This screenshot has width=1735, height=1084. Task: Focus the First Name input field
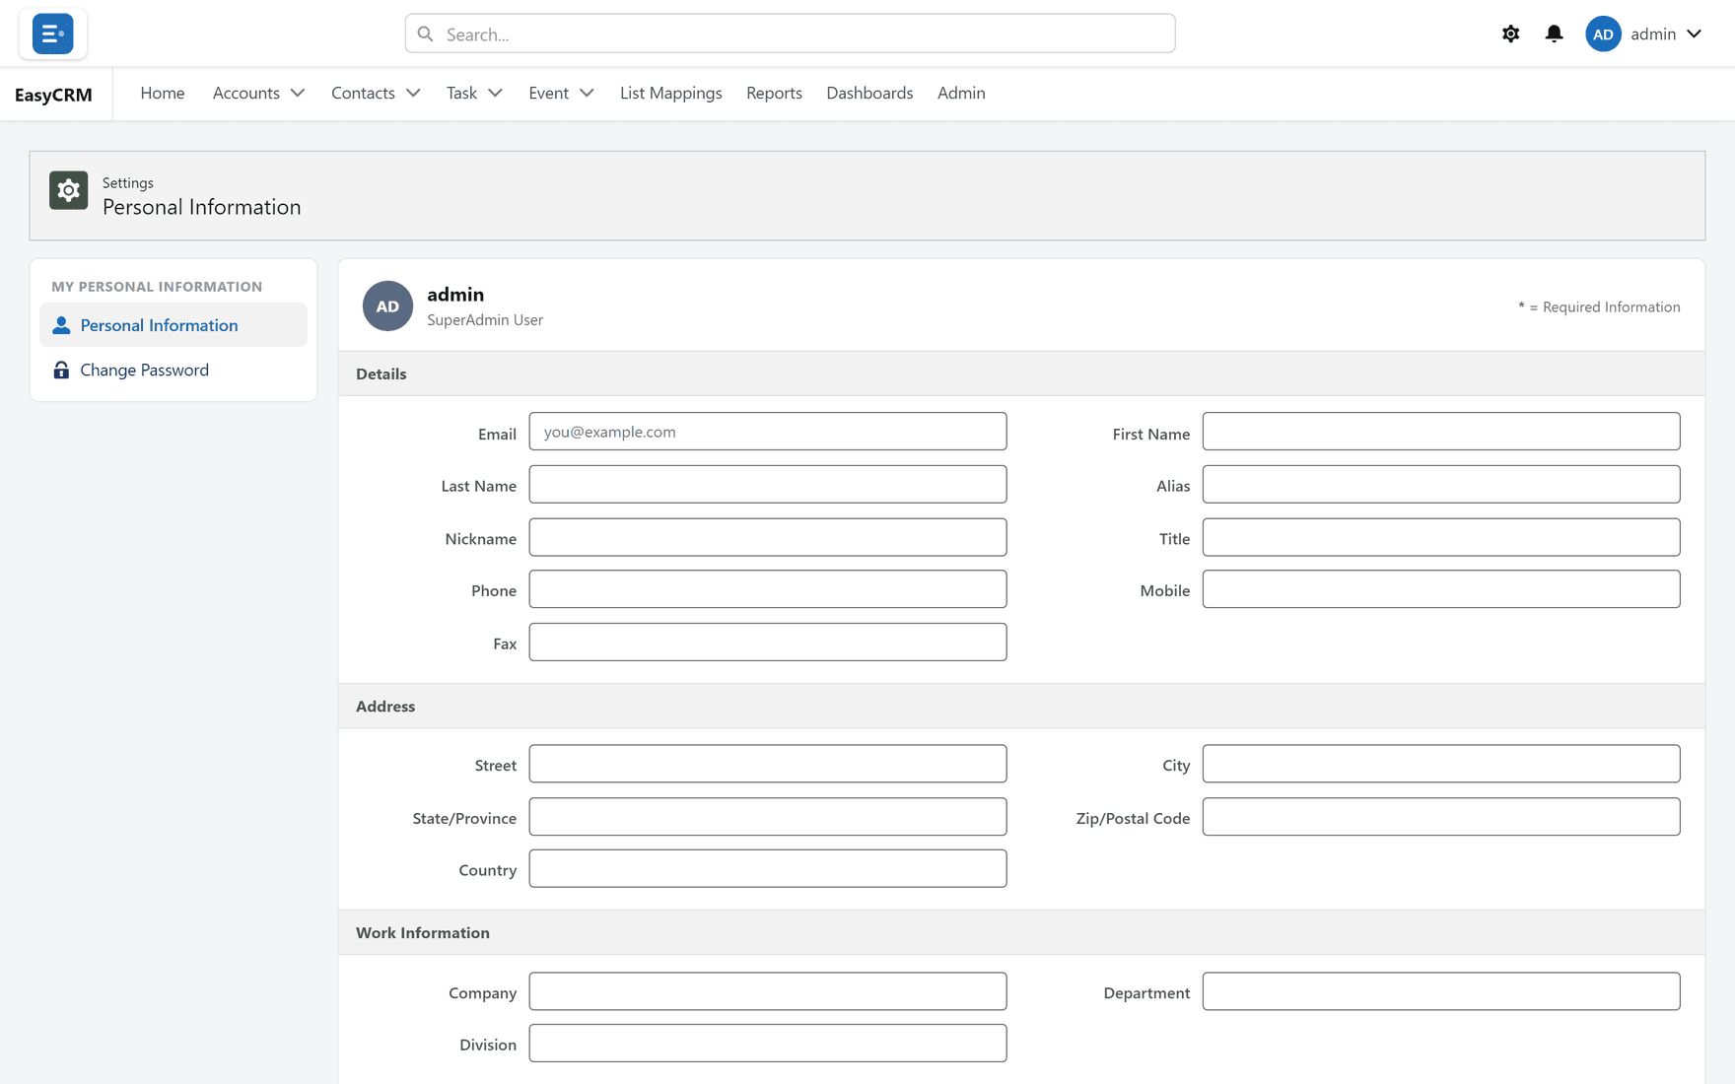pyautogui.click(x=1441, y=432)
